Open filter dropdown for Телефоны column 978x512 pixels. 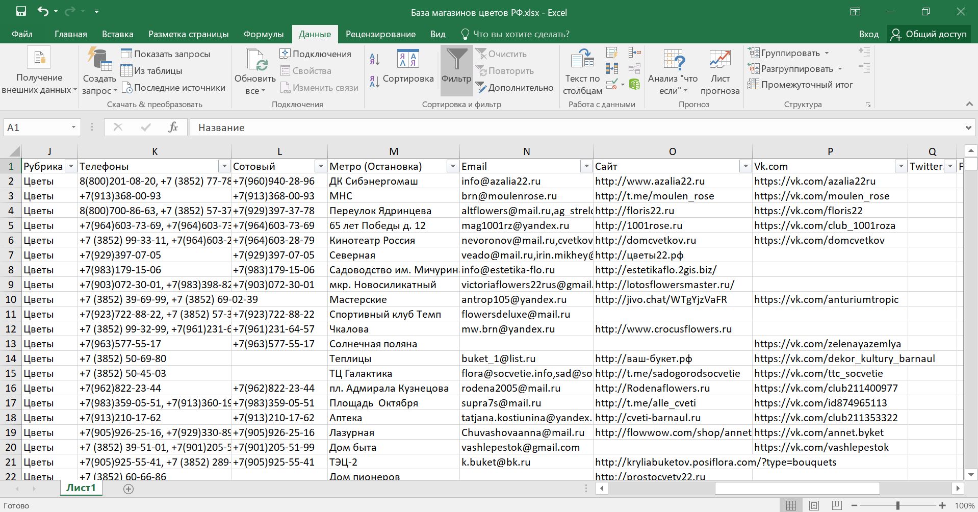point(224,166)
